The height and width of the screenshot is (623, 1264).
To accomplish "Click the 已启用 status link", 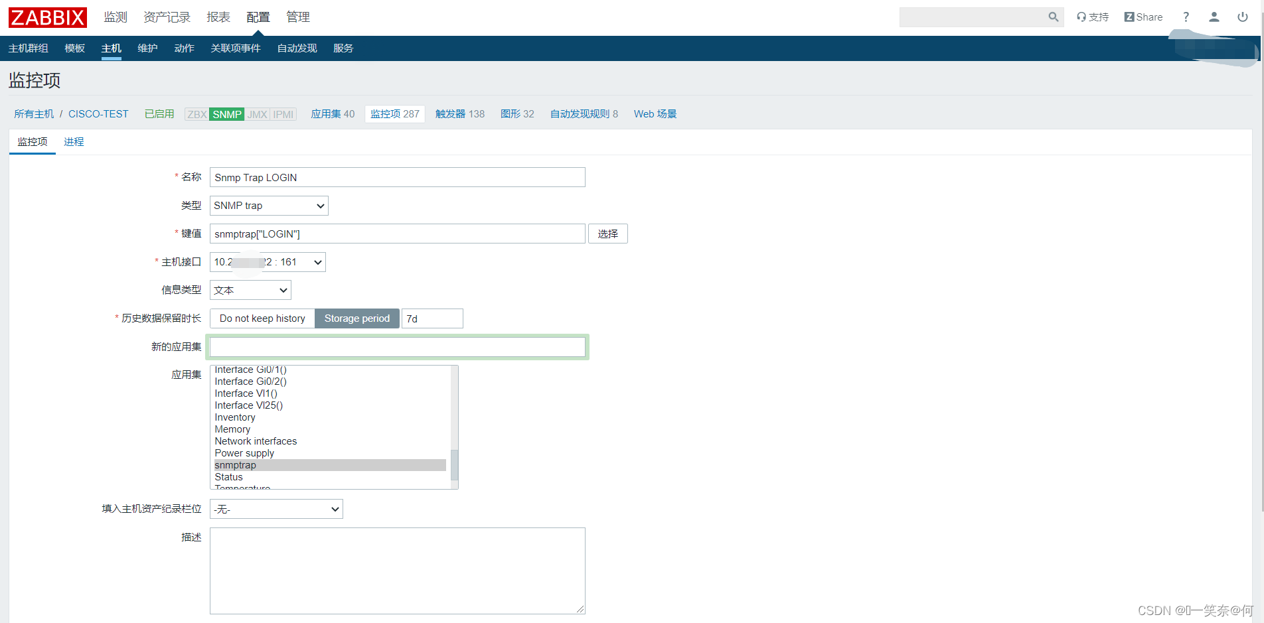I will (159, 114).
